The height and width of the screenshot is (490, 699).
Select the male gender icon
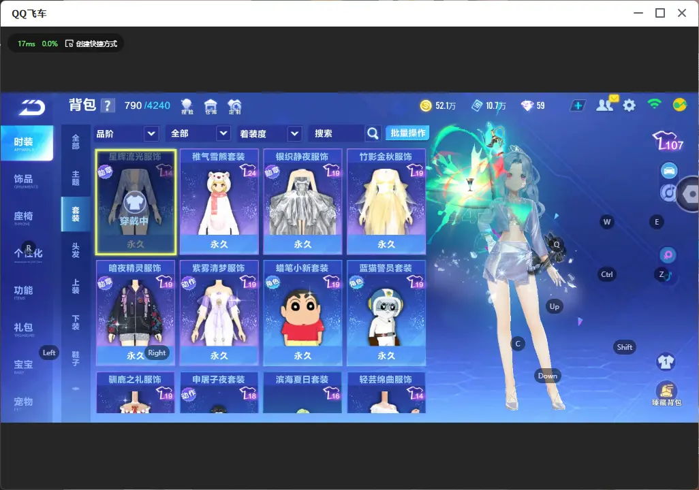(667, 276)
